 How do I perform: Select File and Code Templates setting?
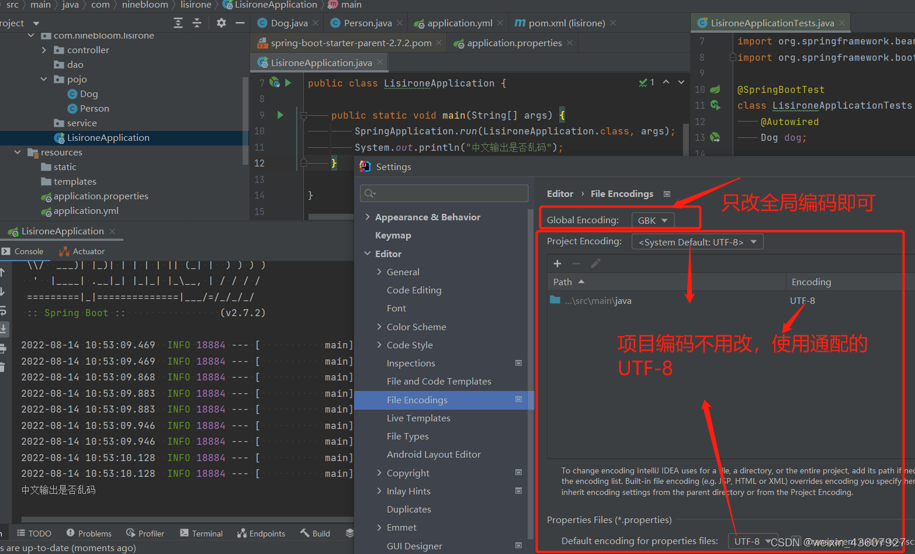coord(439,381)
